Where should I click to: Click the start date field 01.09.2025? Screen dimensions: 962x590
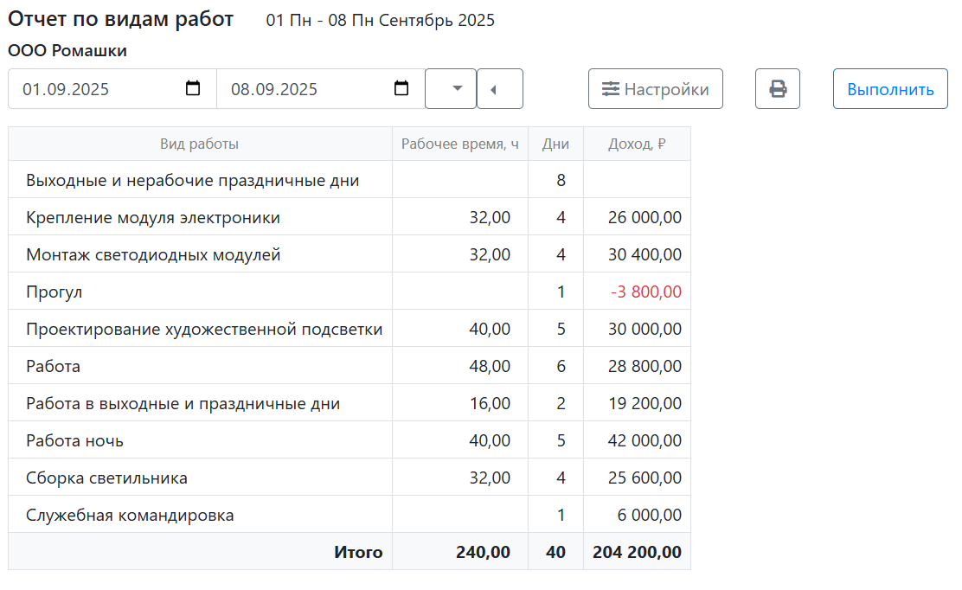pyautogui.click(x=95, y=89)
